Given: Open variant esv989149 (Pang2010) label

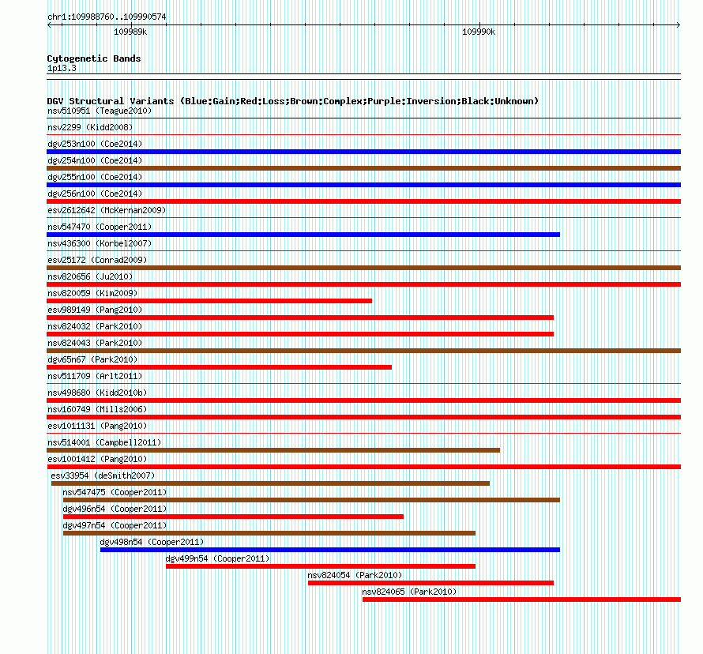Looking at the screenshot, I should (95, 310).
